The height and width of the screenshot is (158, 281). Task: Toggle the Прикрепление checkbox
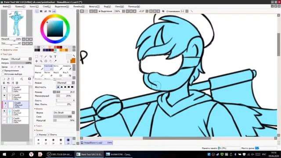(3, 71)
